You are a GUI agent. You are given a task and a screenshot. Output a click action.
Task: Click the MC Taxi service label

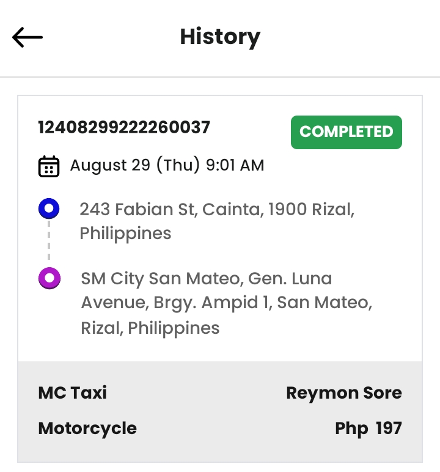72,393
